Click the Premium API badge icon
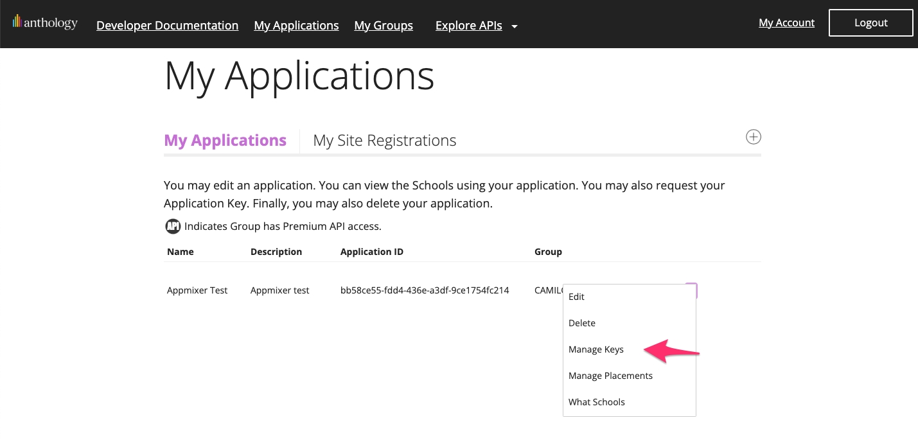Image resolution: width=918 pixels, height=447 pixels. pyautogui.click(x=173, y=226)
